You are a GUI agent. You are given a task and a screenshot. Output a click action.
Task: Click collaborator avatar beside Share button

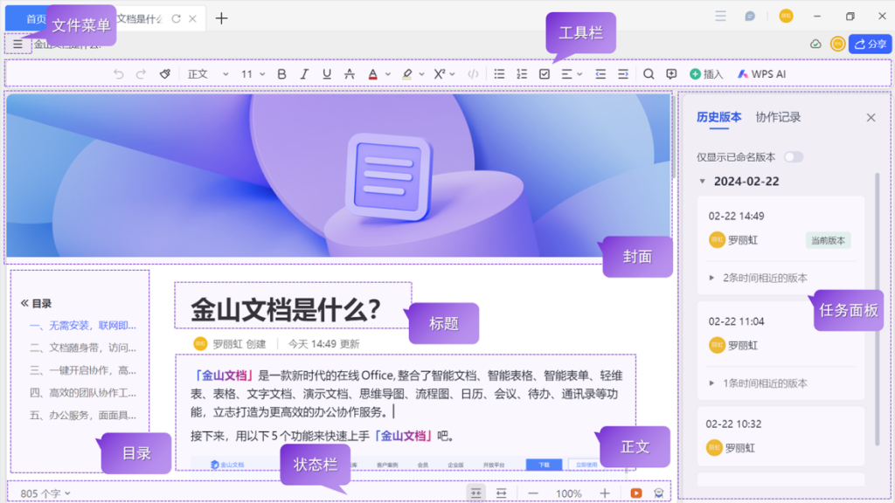coord(837,44)
